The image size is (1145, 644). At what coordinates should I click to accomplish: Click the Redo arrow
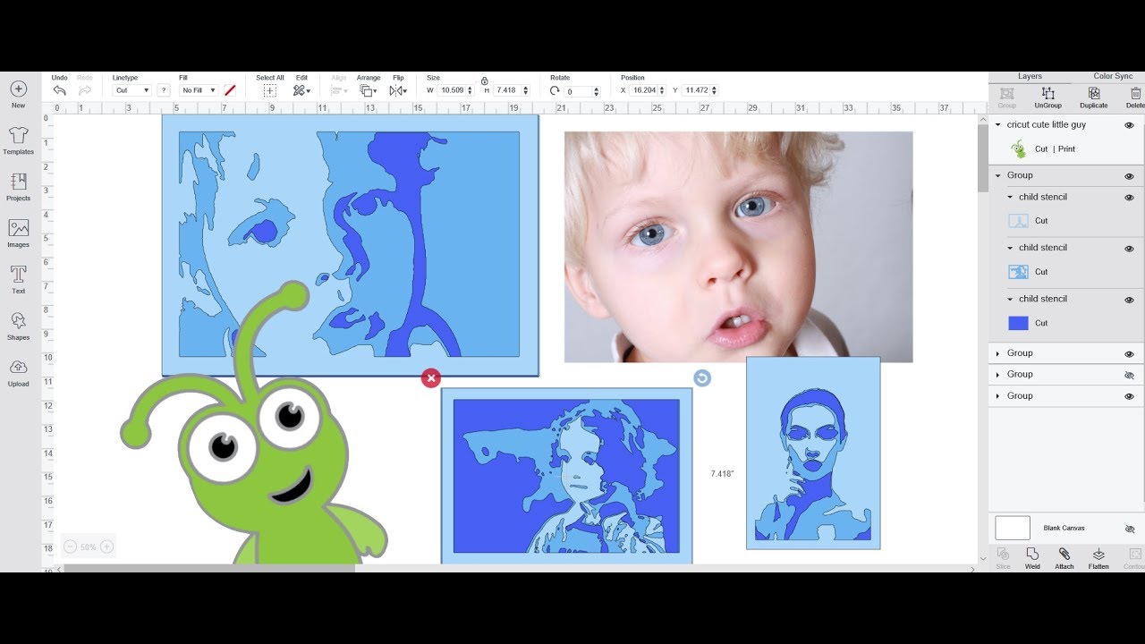pyautogui.click(x=85, y=90)
